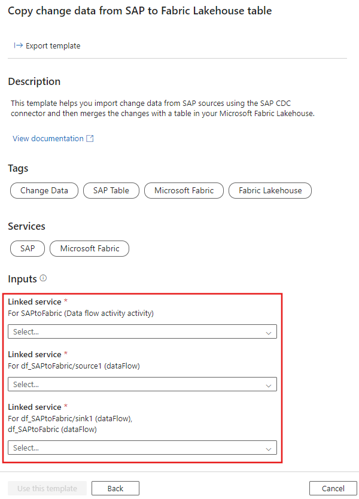Open the Linked service dropdown for SAPtoFabric activity

(142, 331)
